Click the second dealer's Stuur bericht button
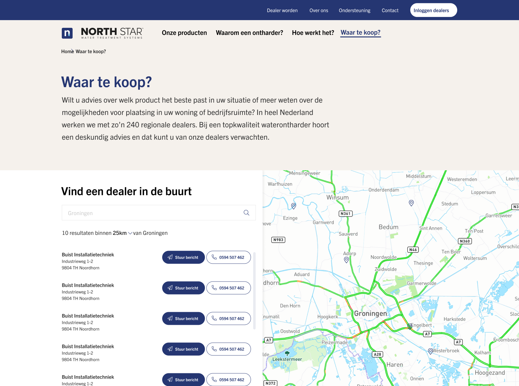 (184, 288)
